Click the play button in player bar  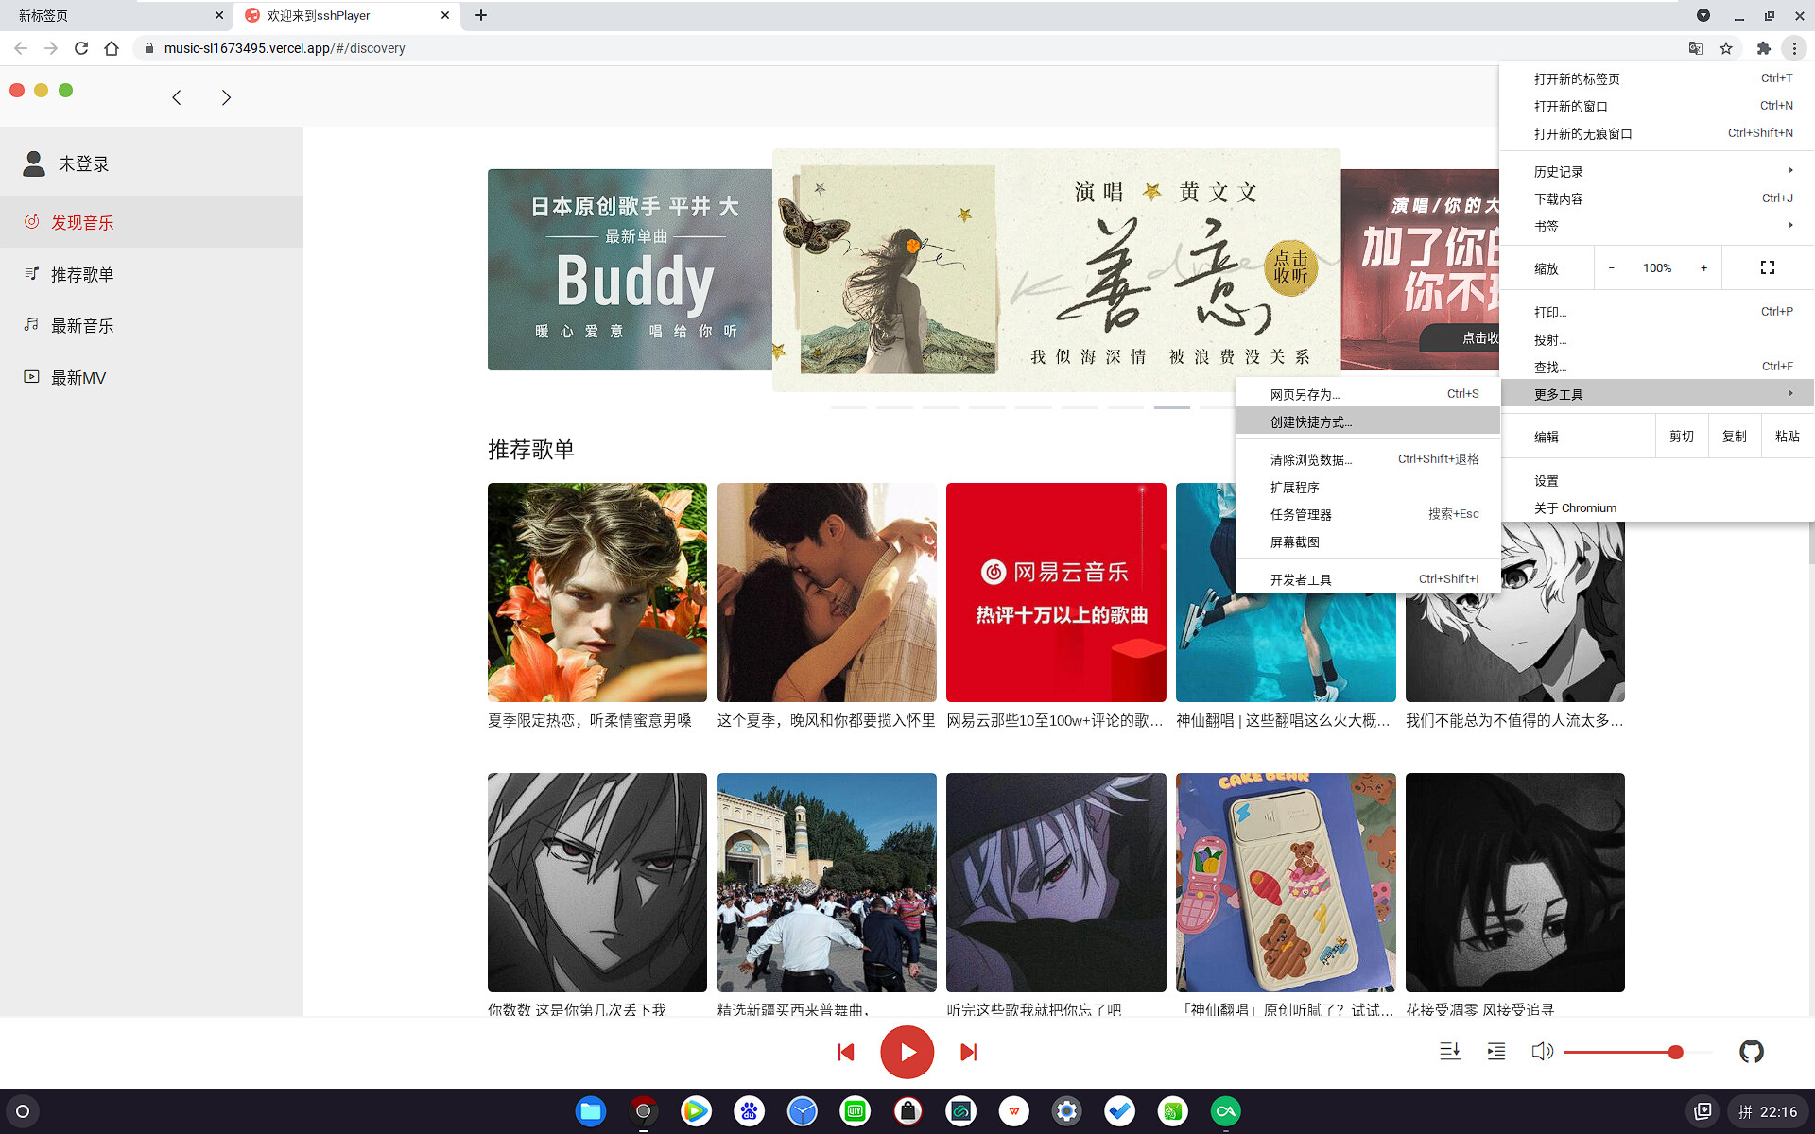click(x=907, y=1052)
